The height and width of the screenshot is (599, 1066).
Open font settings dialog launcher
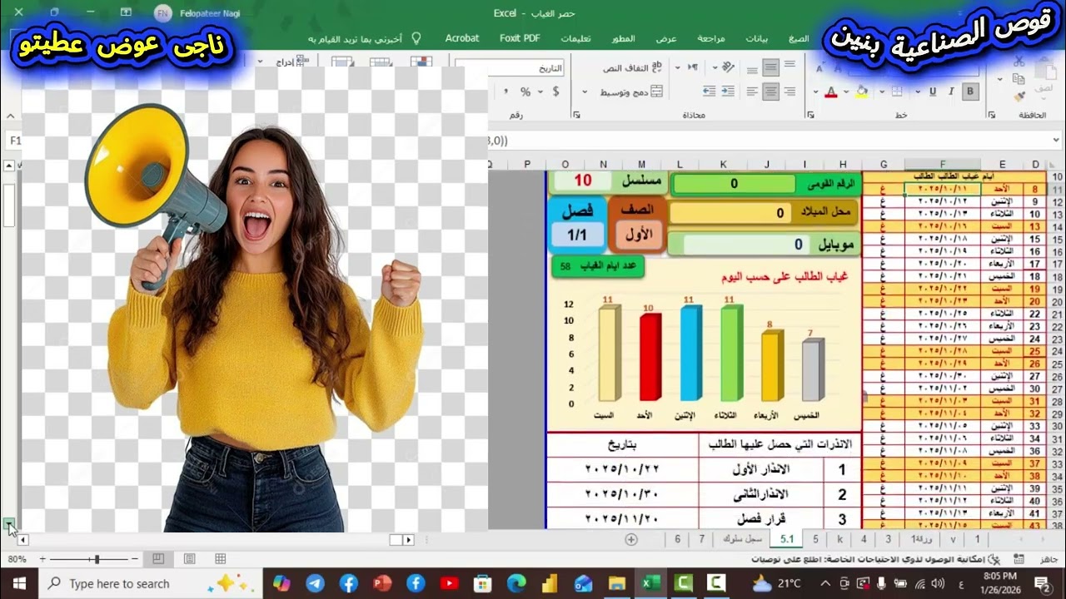pyautogui.click(x=810, y=115)
